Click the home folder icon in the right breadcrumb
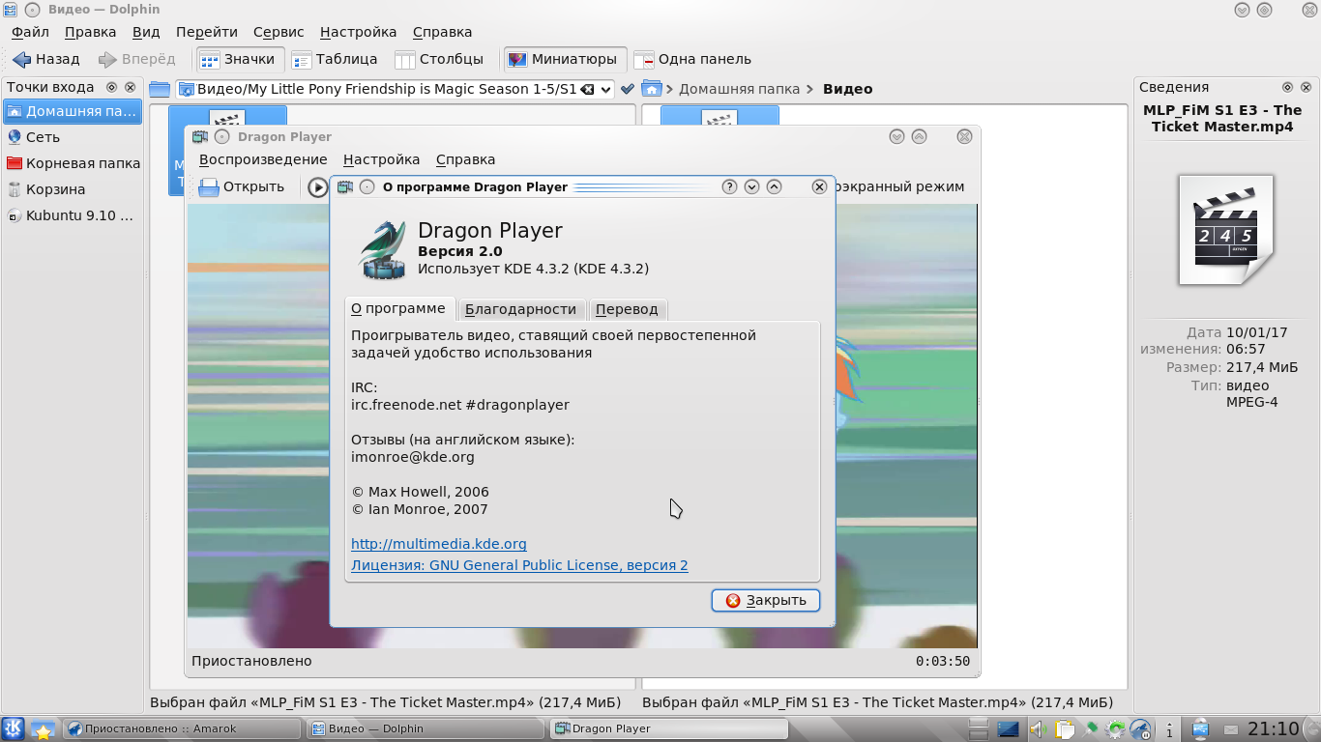The width and height of the screenshot is (1321, 742). click(652, 89)
